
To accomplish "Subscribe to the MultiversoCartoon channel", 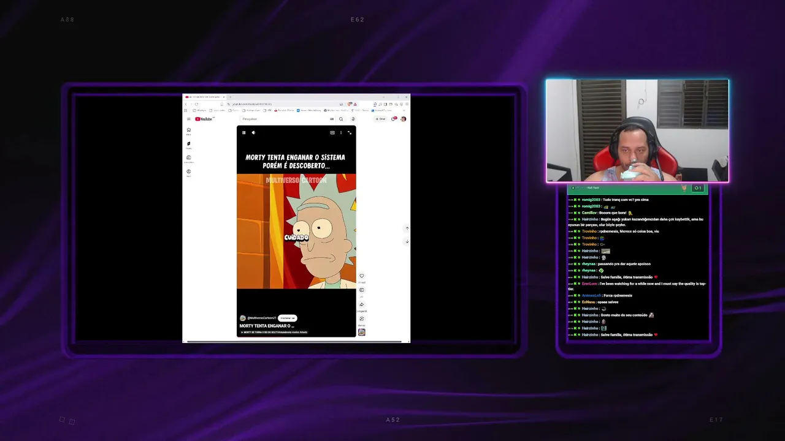I will click(288, 318).
